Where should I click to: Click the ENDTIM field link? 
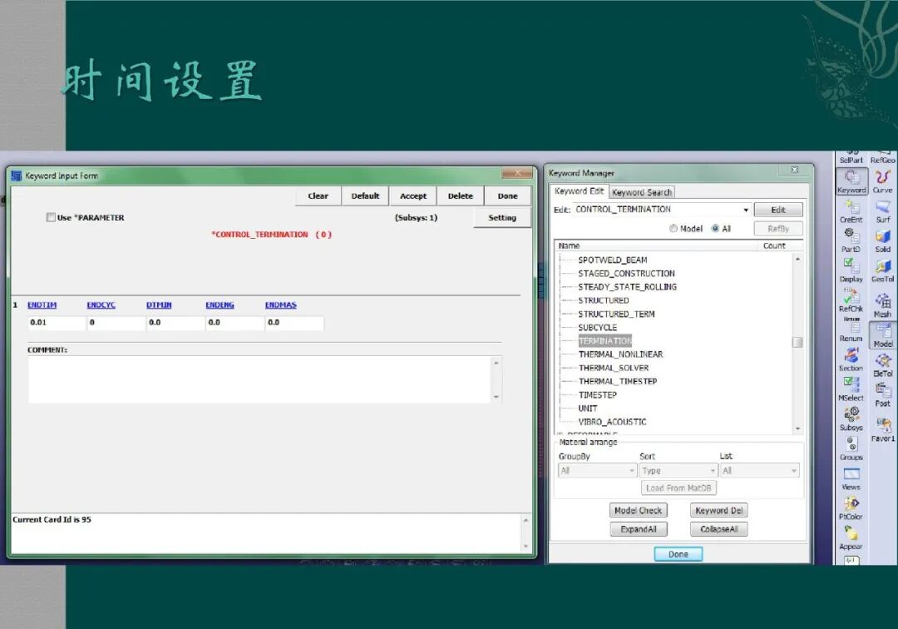(x=42, y=305)
